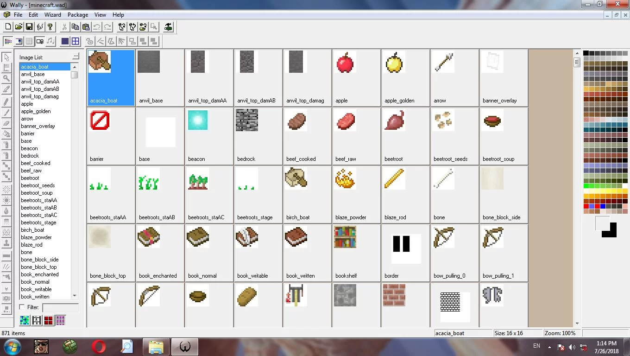Open Opera from the taskbar
Viewport: 630px width, 356px height.
point(98,346)
